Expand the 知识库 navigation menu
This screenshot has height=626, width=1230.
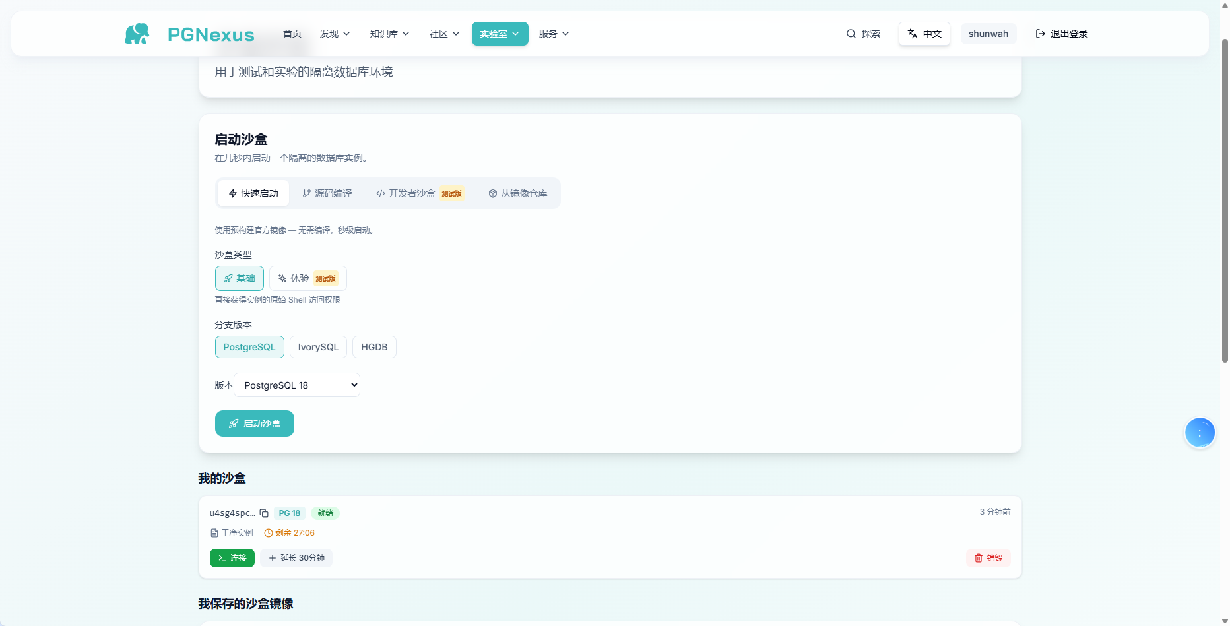pyautogui.click(x=389, y=34)
